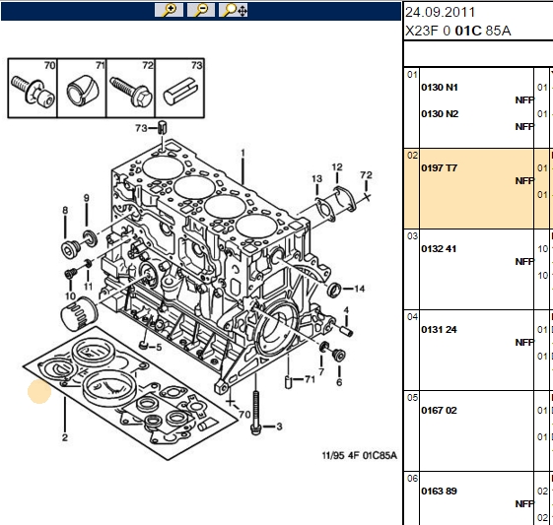Select part number 0130 N1

tap(440, 88)
